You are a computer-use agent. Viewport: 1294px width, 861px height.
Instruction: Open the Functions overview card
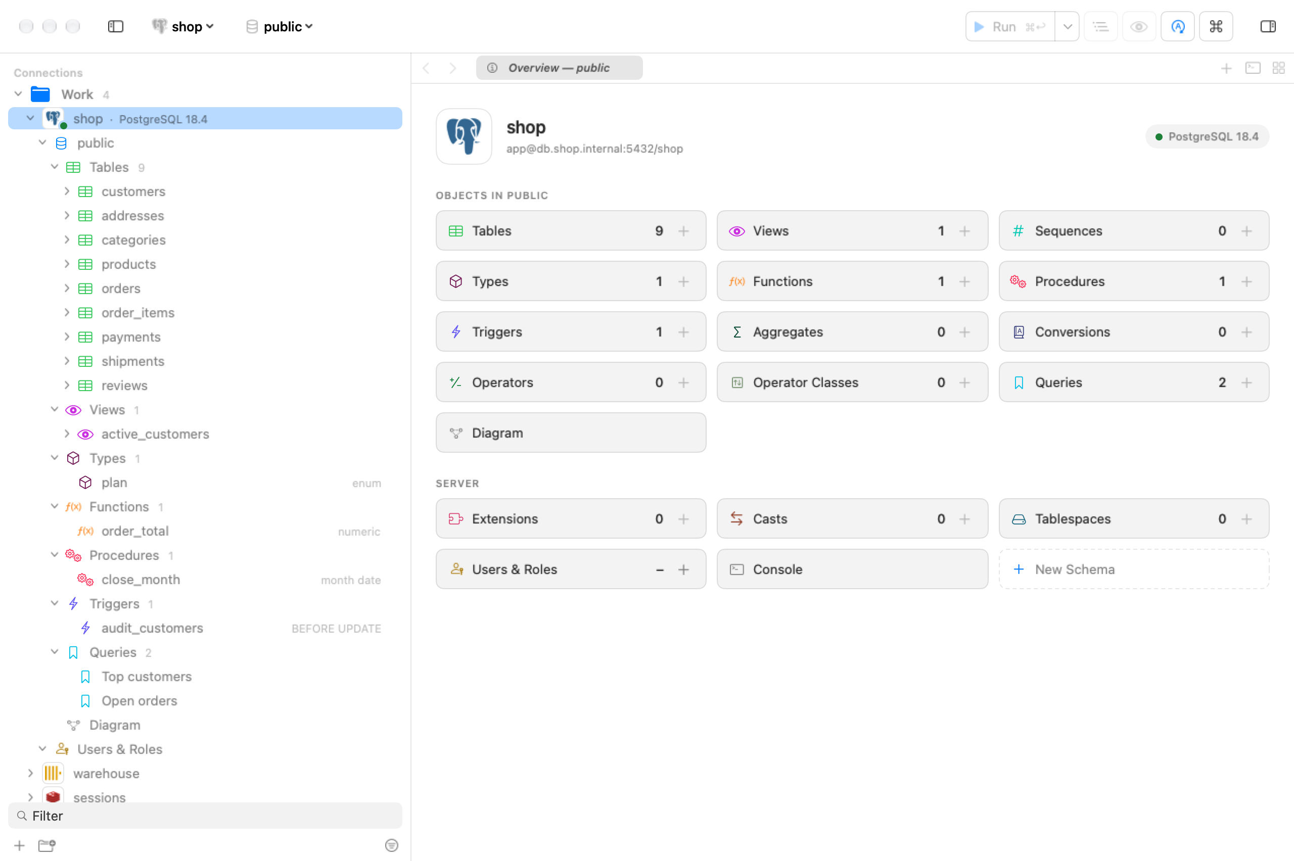point(852,281)
